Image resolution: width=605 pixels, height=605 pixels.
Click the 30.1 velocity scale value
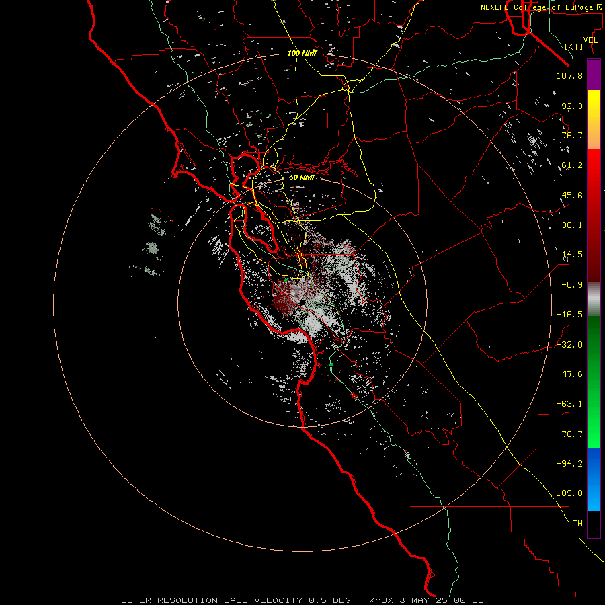click(x=572, y=225)
